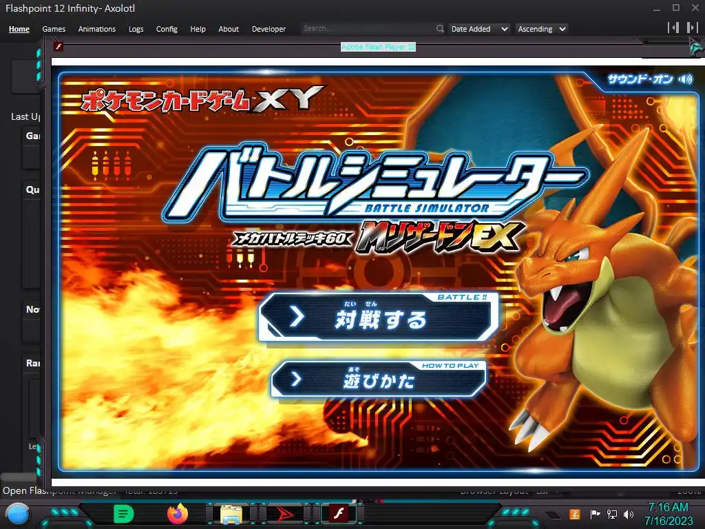This screenshot has height=529, width=705.
Task: Switch to the Animations tab
Action: [x=96, y=29]
